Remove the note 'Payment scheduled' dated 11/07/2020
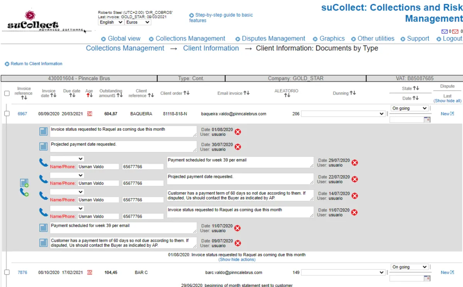 click(238, 228)
